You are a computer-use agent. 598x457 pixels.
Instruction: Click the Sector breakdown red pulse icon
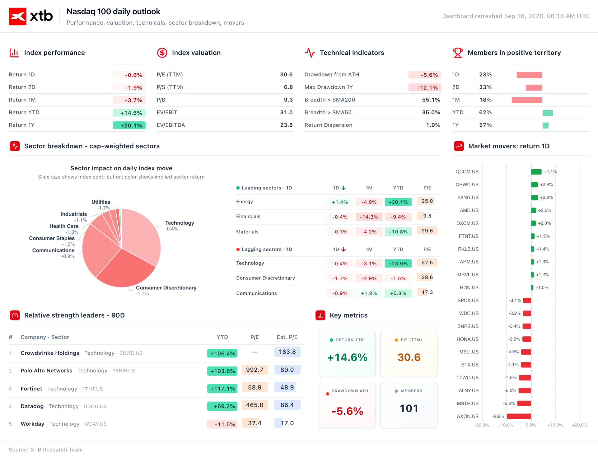click(15, 146)
